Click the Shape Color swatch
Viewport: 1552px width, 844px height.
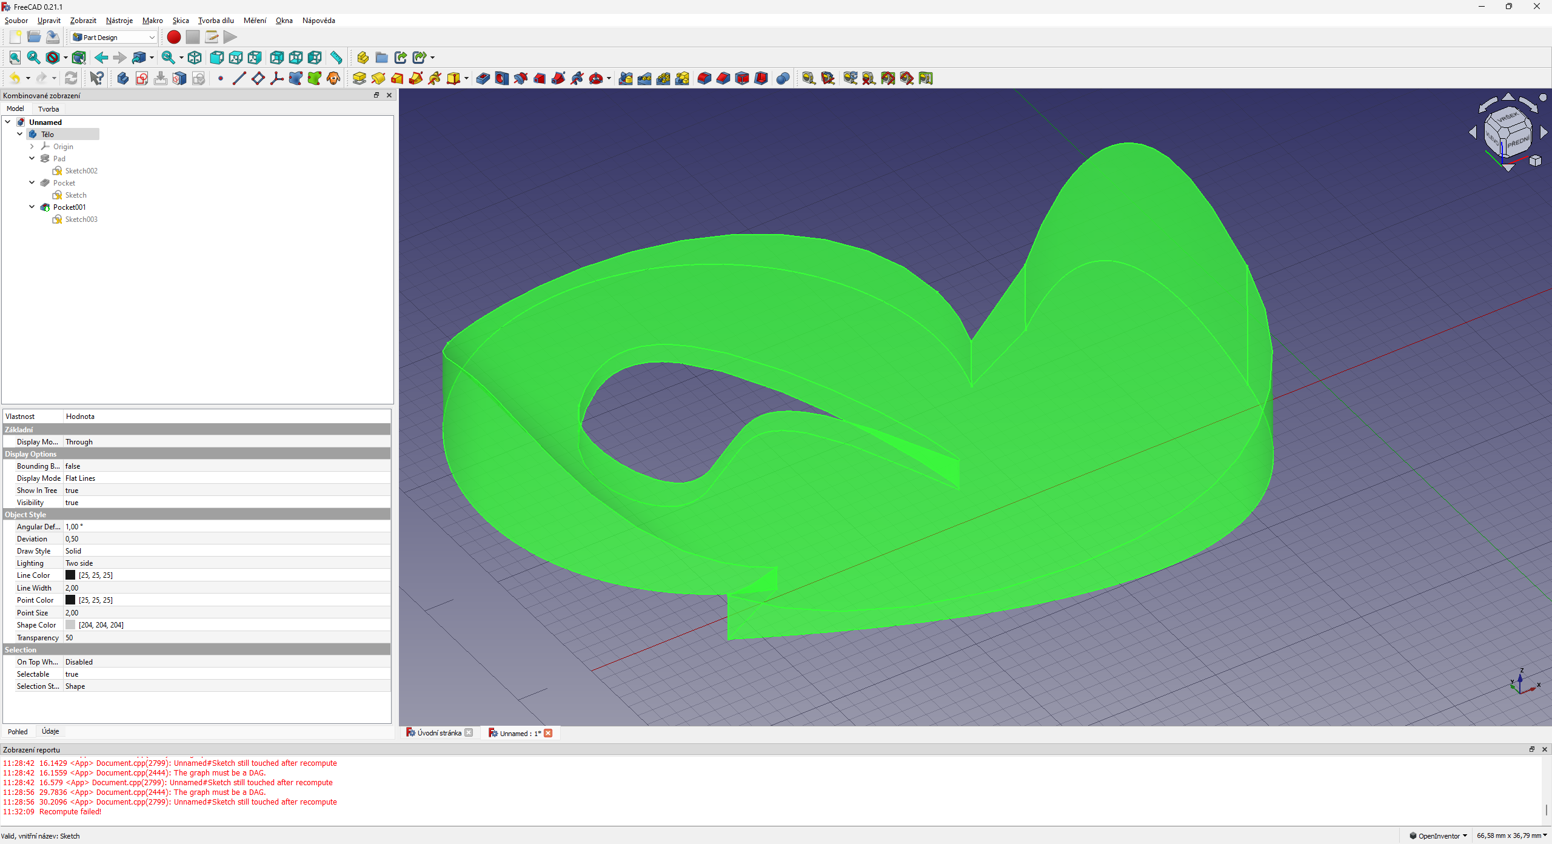coord(70,625)
